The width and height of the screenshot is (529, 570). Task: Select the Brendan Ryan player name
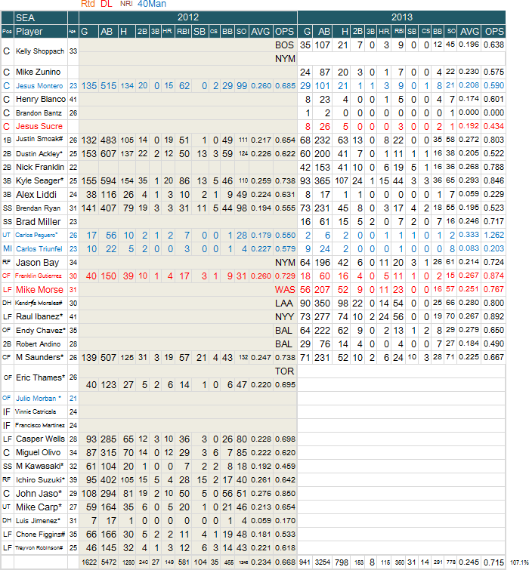pyautogui.click(x=39, y=208)
